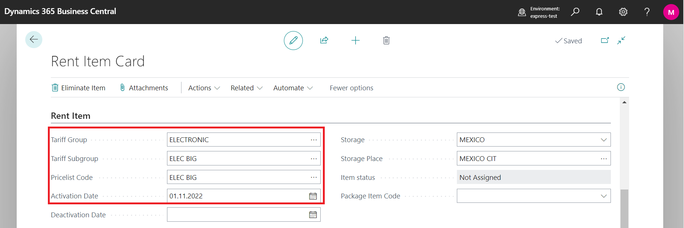
Task: Open the settings gear
Action: click(x=623, y=12)
